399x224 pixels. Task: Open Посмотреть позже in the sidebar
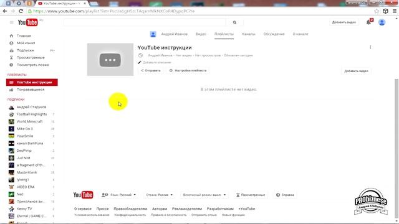click(32, 65)
